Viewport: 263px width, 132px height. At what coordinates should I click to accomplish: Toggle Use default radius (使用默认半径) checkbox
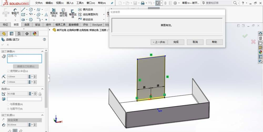(8, 71)
